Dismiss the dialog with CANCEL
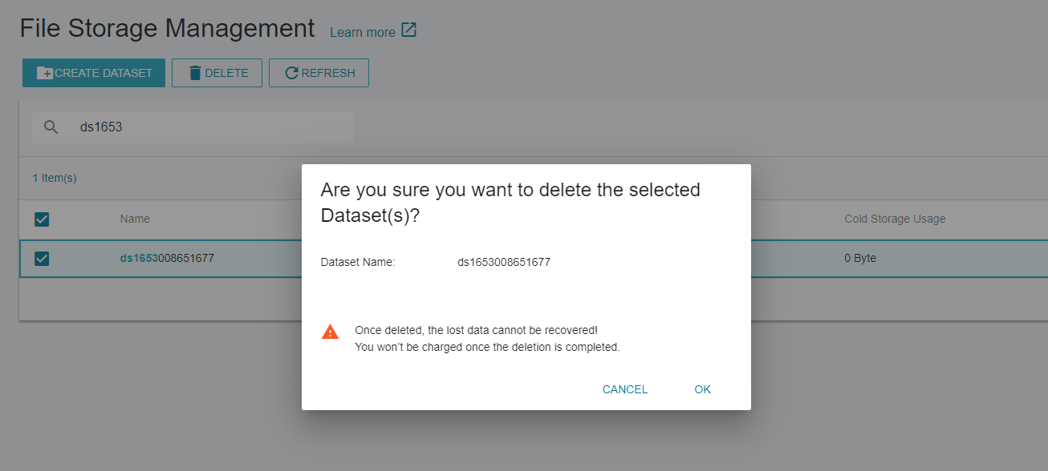 click(625, 389)
